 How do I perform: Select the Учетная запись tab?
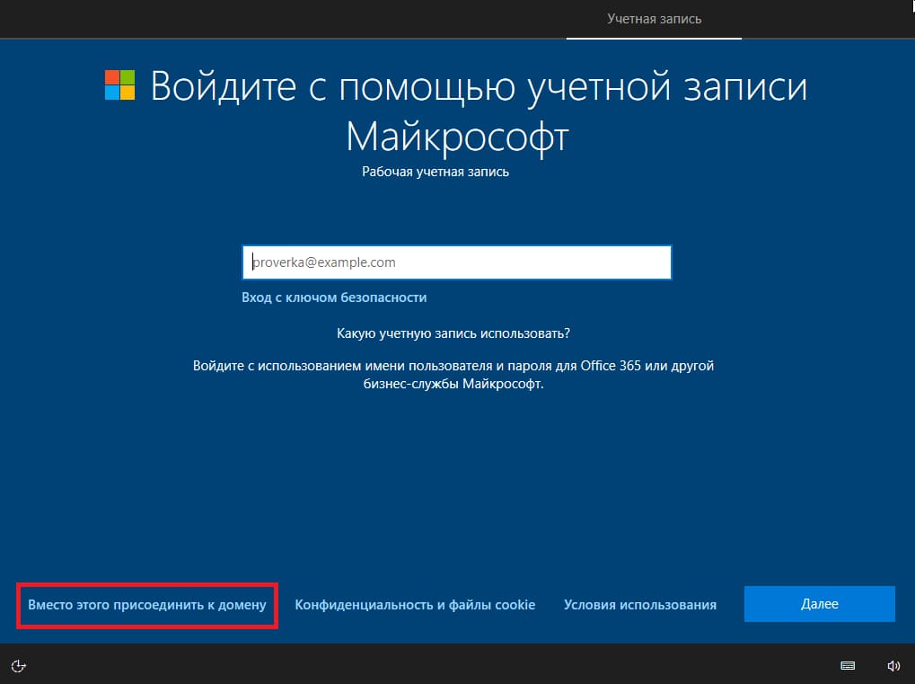pos(654,19)
